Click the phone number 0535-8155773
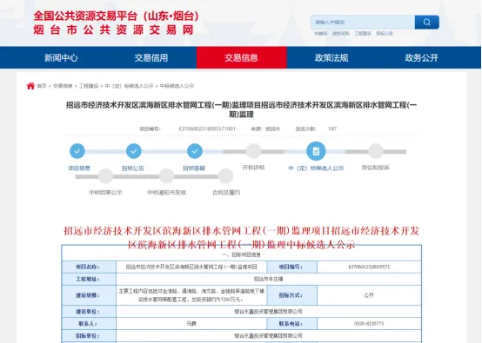Image resolution: width=482 pixels, height=343 pixels. click(x=369, y=324)
